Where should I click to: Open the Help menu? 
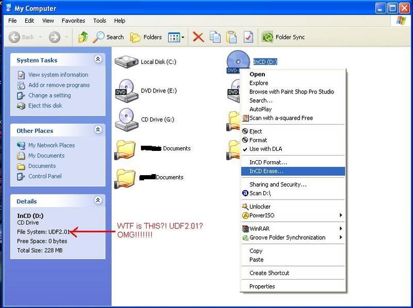120,21
